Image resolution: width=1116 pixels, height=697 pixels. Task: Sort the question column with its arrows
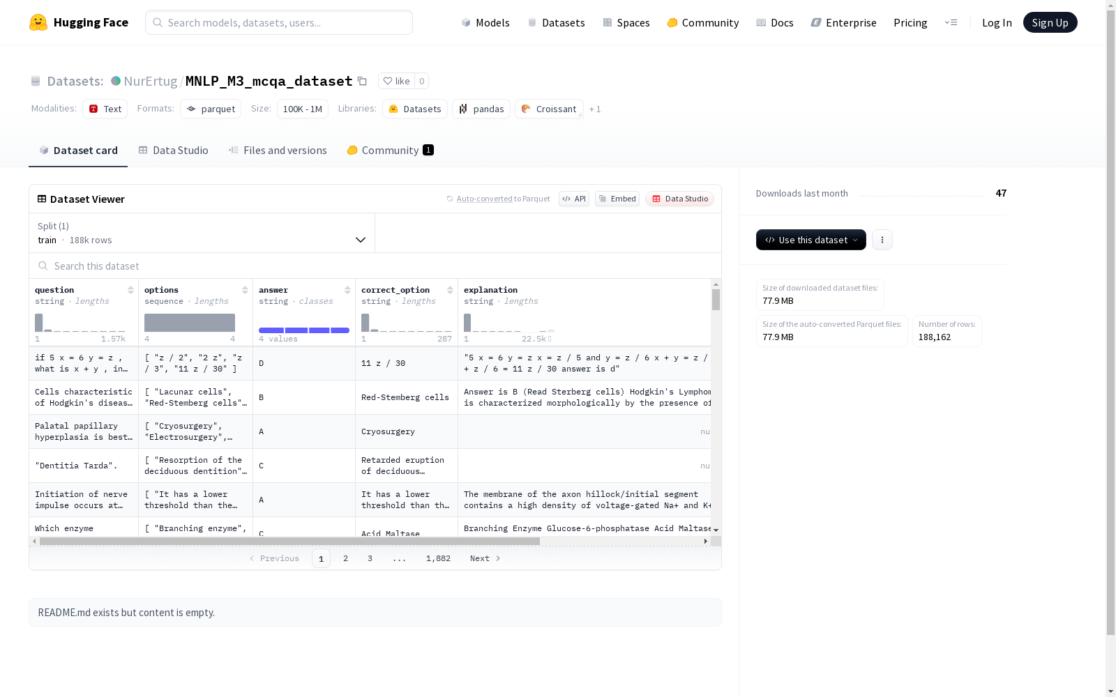pyautogui.click(x=130, y=290)
